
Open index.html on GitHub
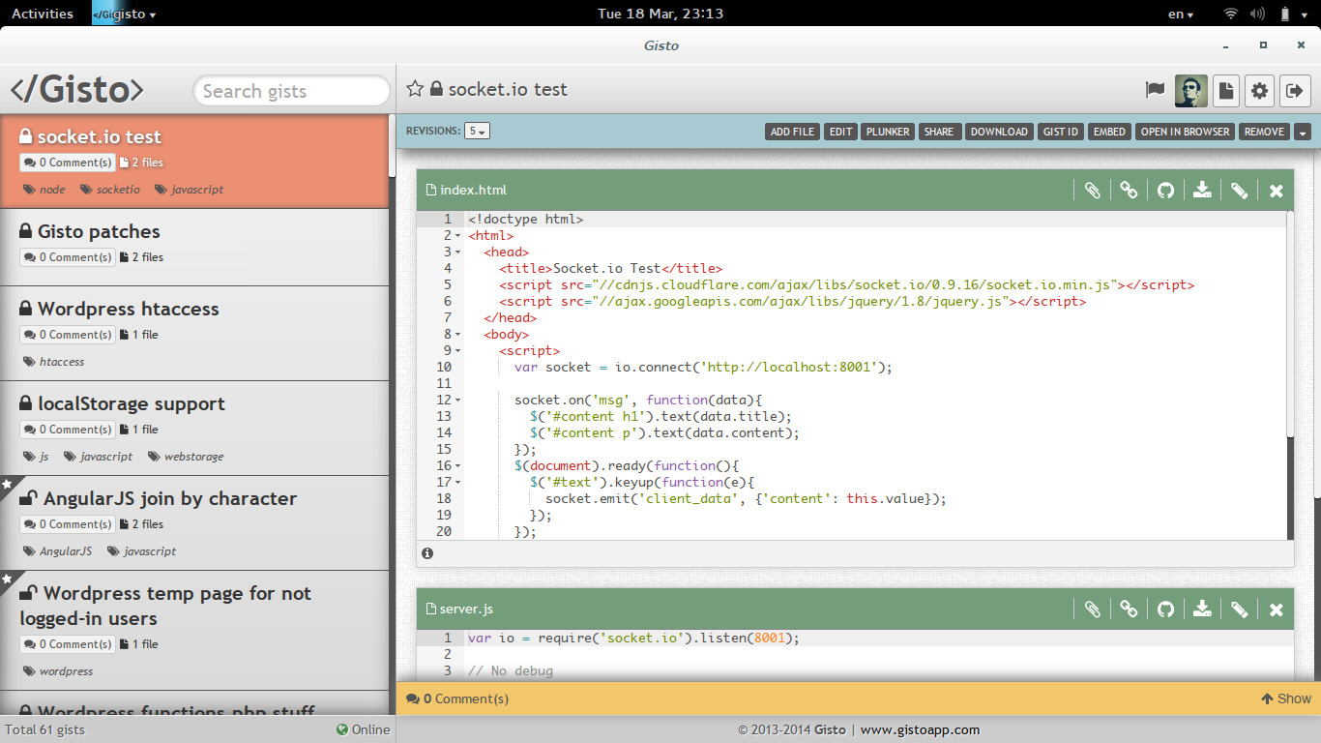tap(1165, 191)
